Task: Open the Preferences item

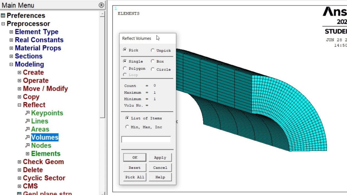Action: pos(26,16)
